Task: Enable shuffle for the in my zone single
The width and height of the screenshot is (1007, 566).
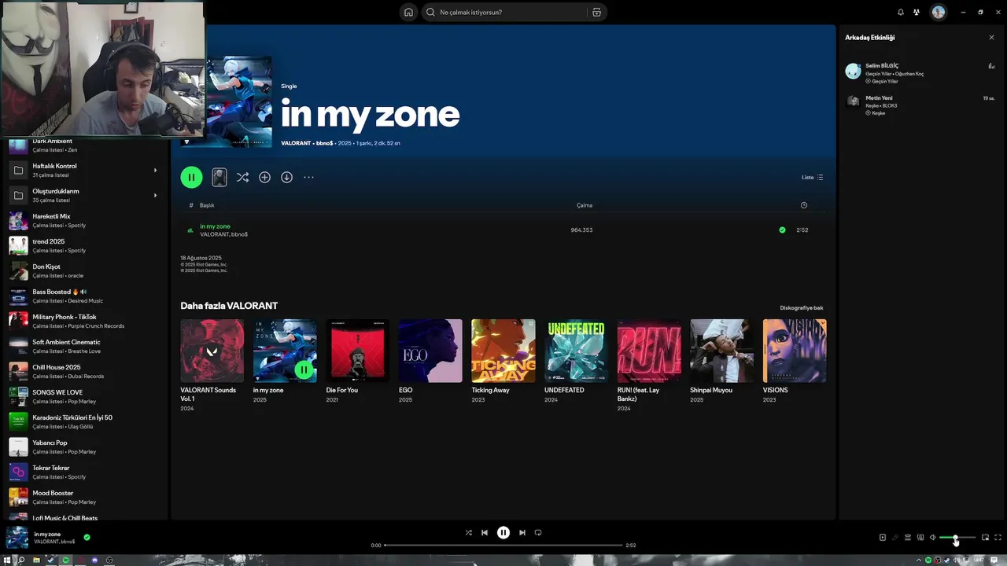Action: (242, 177)
